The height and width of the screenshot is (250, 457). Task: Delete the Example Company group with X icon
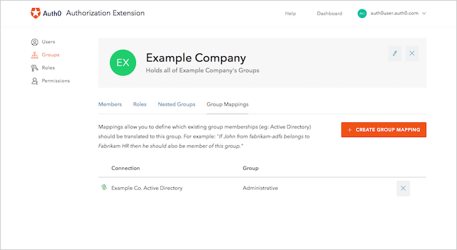point(412,53)
